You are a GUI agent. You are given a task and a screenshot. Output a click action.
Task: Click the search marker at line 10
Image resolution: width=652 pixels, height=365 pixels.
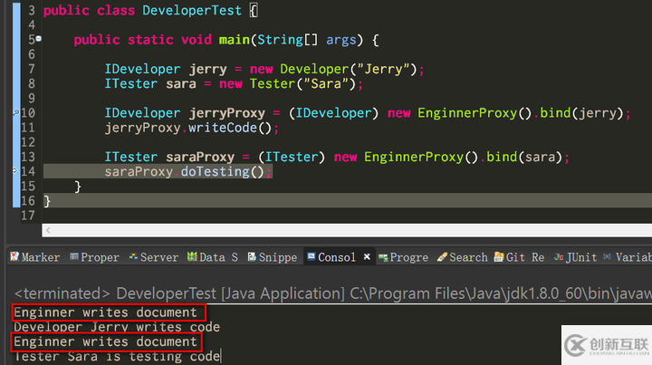pyautogui.click(x=15, y=112)
